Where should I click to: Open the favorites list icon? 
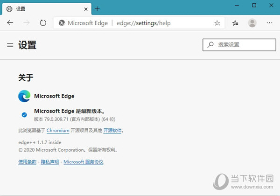tap(235, 23)
